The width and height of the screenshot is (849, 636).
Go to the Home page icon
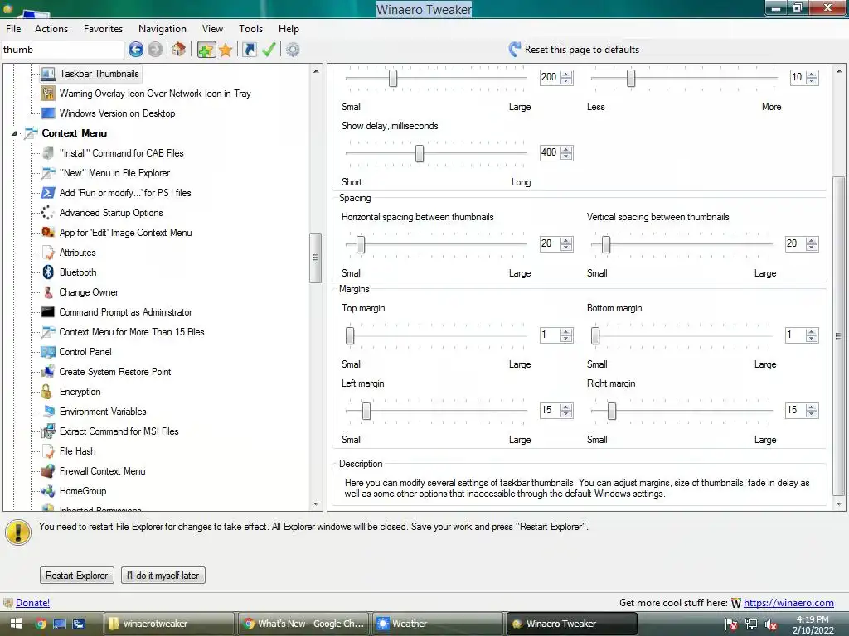179,50
